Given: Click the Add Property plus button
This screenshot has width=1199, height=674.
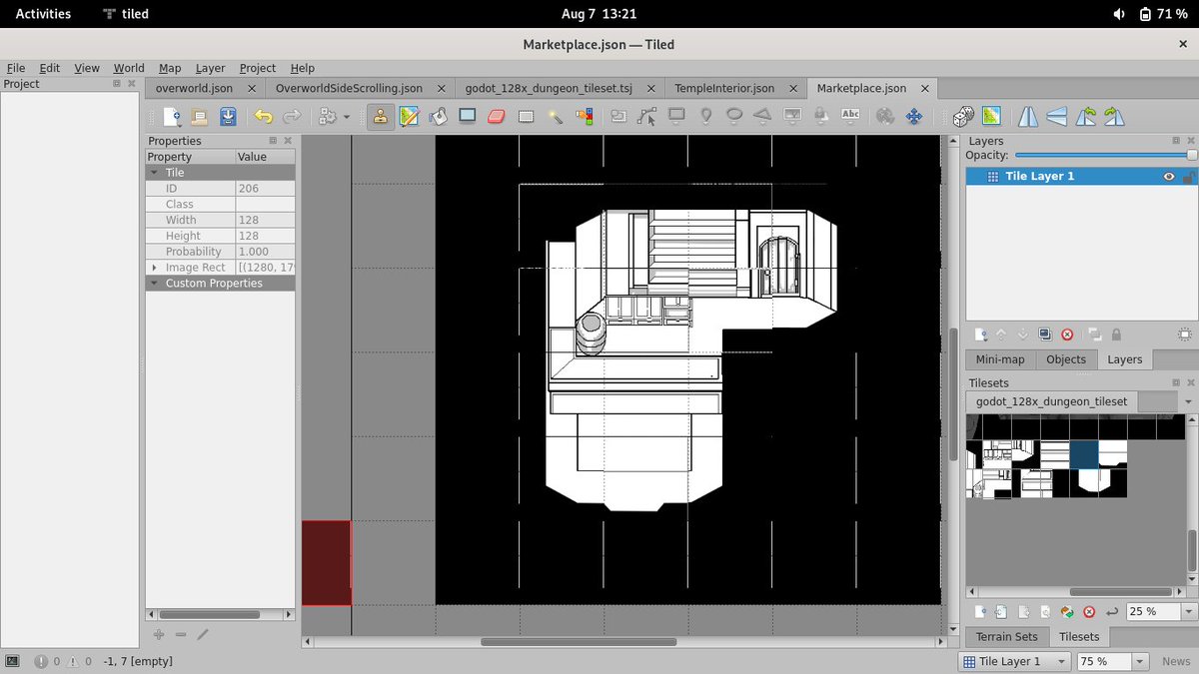Looking at the screenshot, I should pyautogui.click(x=158, y=634).
